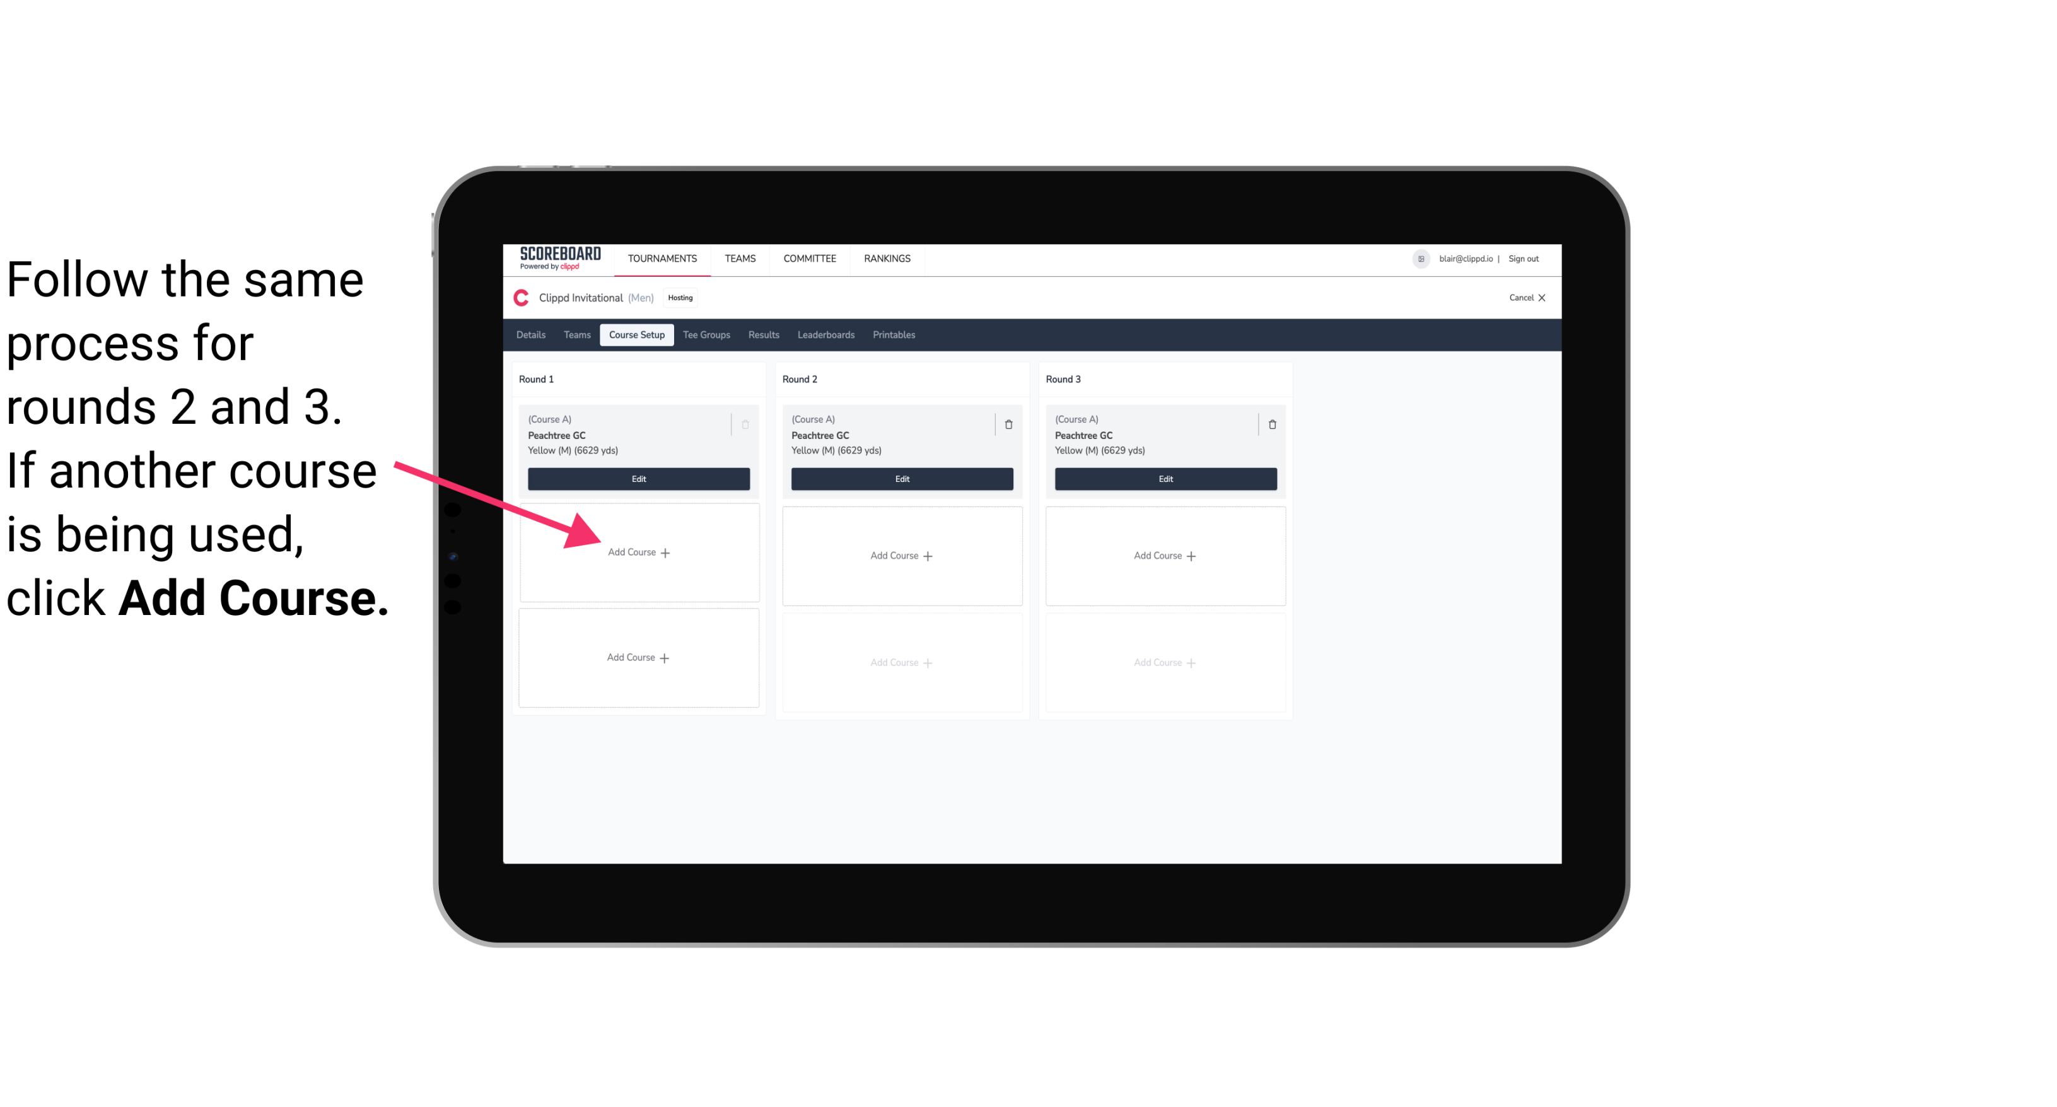Click the Course Setup tab
The image size is (2057, 1107).
(x=635, y=336)
